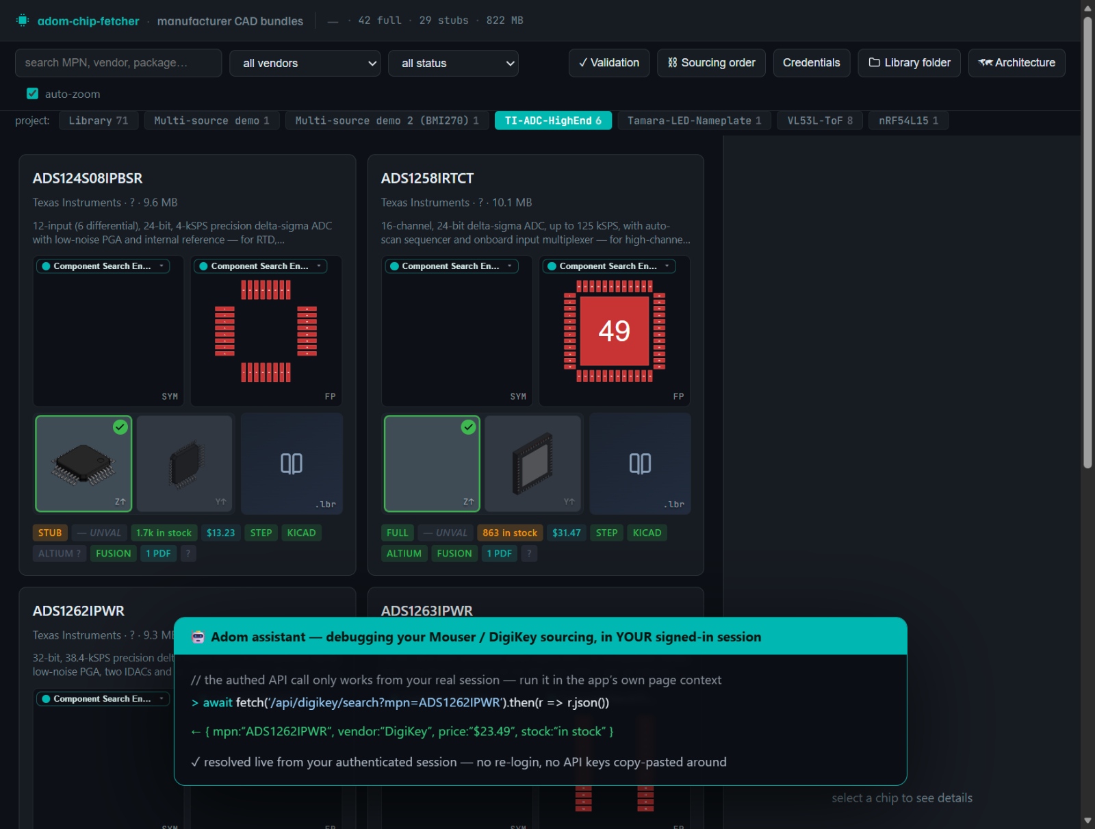Expand ADS1262IPWR symbol source dropdown
This screenshot has height=829, width=1095.
pos(103,699)
